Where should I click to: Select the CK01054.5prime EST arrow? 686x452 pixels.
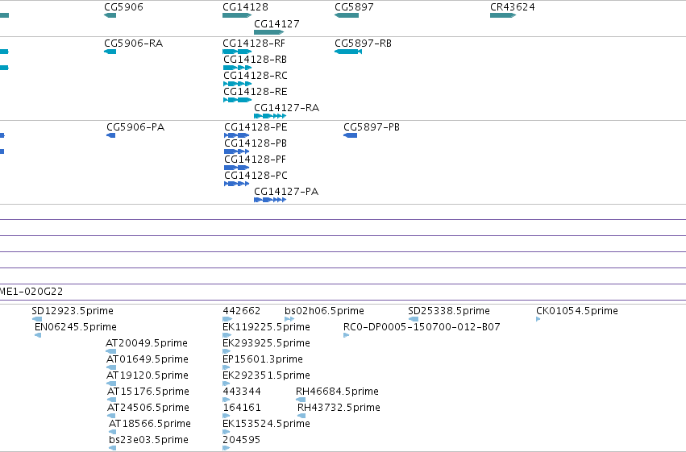538,319
